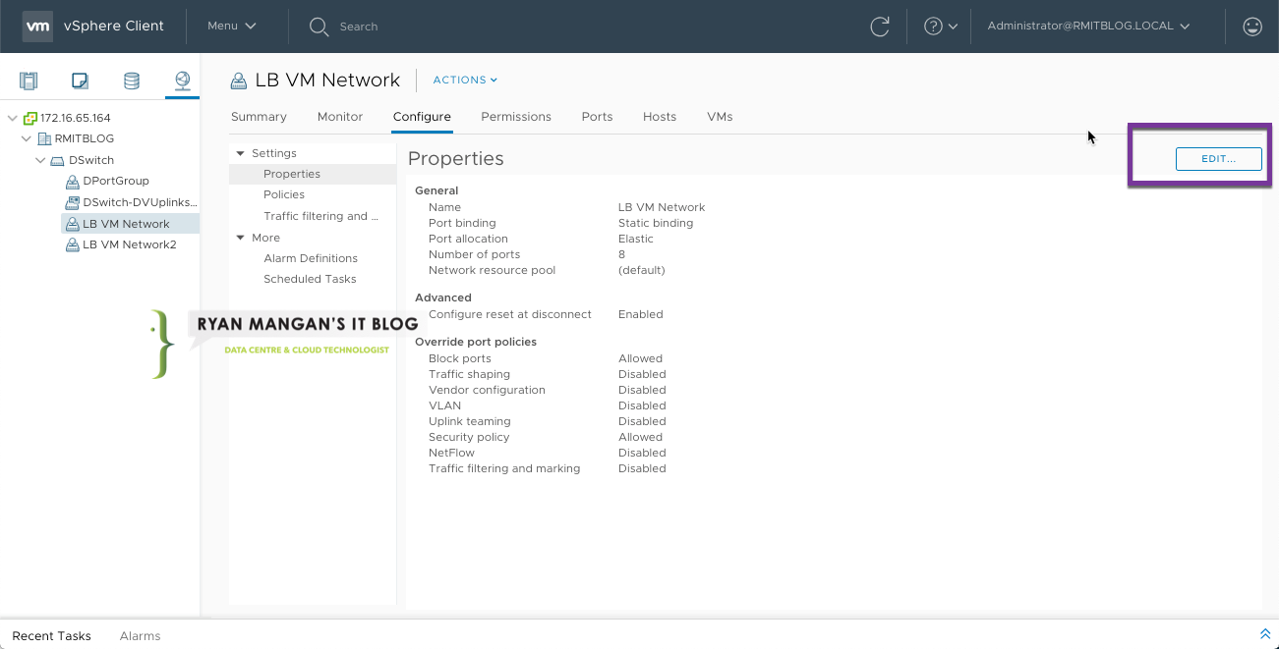The image size is (1279, 649).
Task: Open the Networking inventory view
Action: [x=183, y=81]
